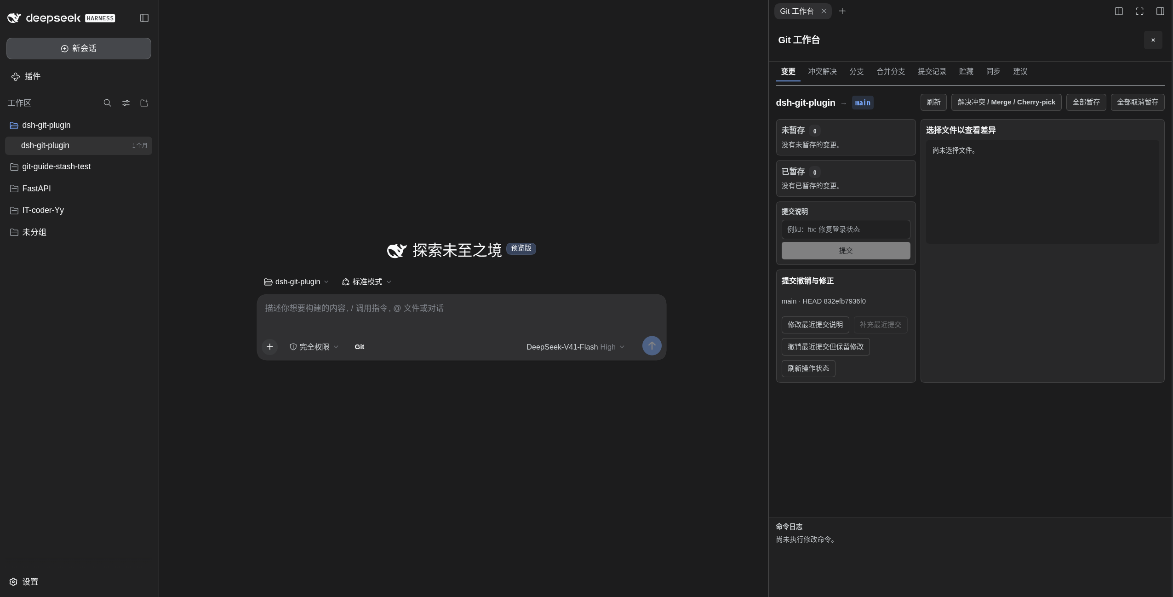
Task: Open the 同步 tab
Action: tap(993, 71)
